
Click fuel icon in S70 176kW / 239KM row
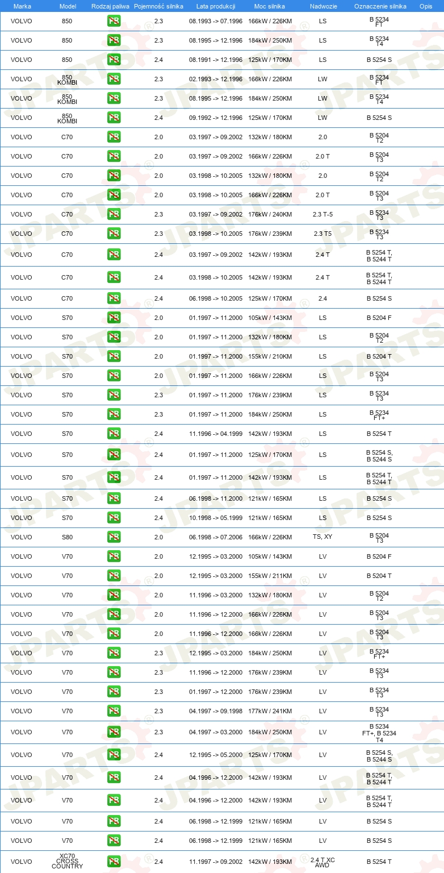[114, 396]
